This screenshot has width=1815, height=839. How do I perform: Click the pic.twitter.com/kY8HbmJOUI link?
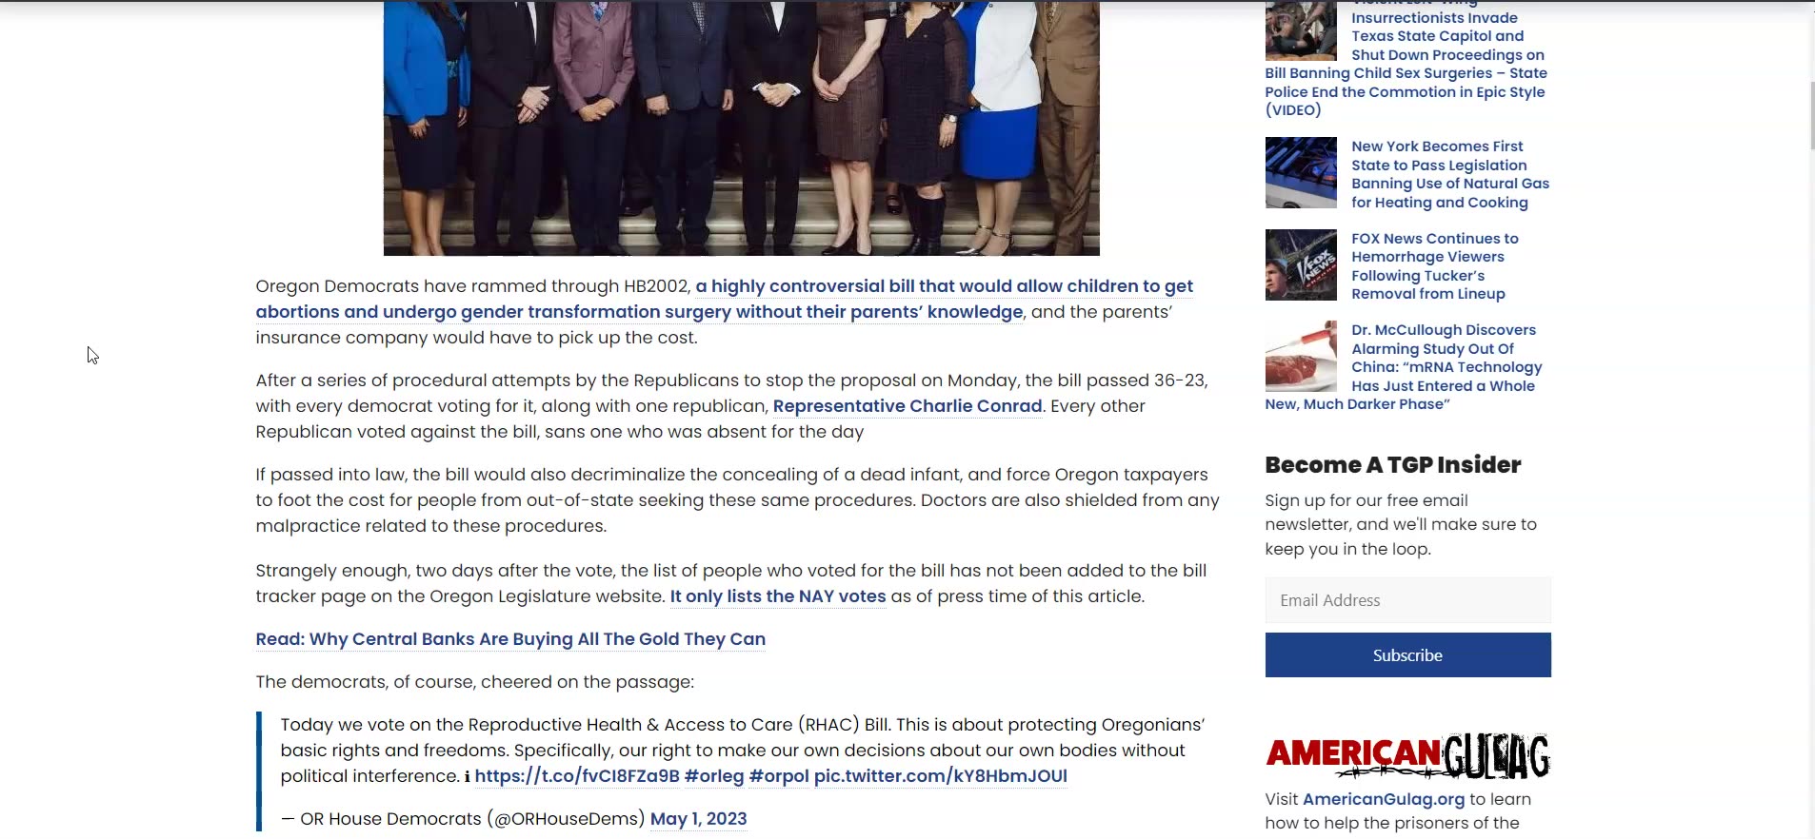click(940, 776)
